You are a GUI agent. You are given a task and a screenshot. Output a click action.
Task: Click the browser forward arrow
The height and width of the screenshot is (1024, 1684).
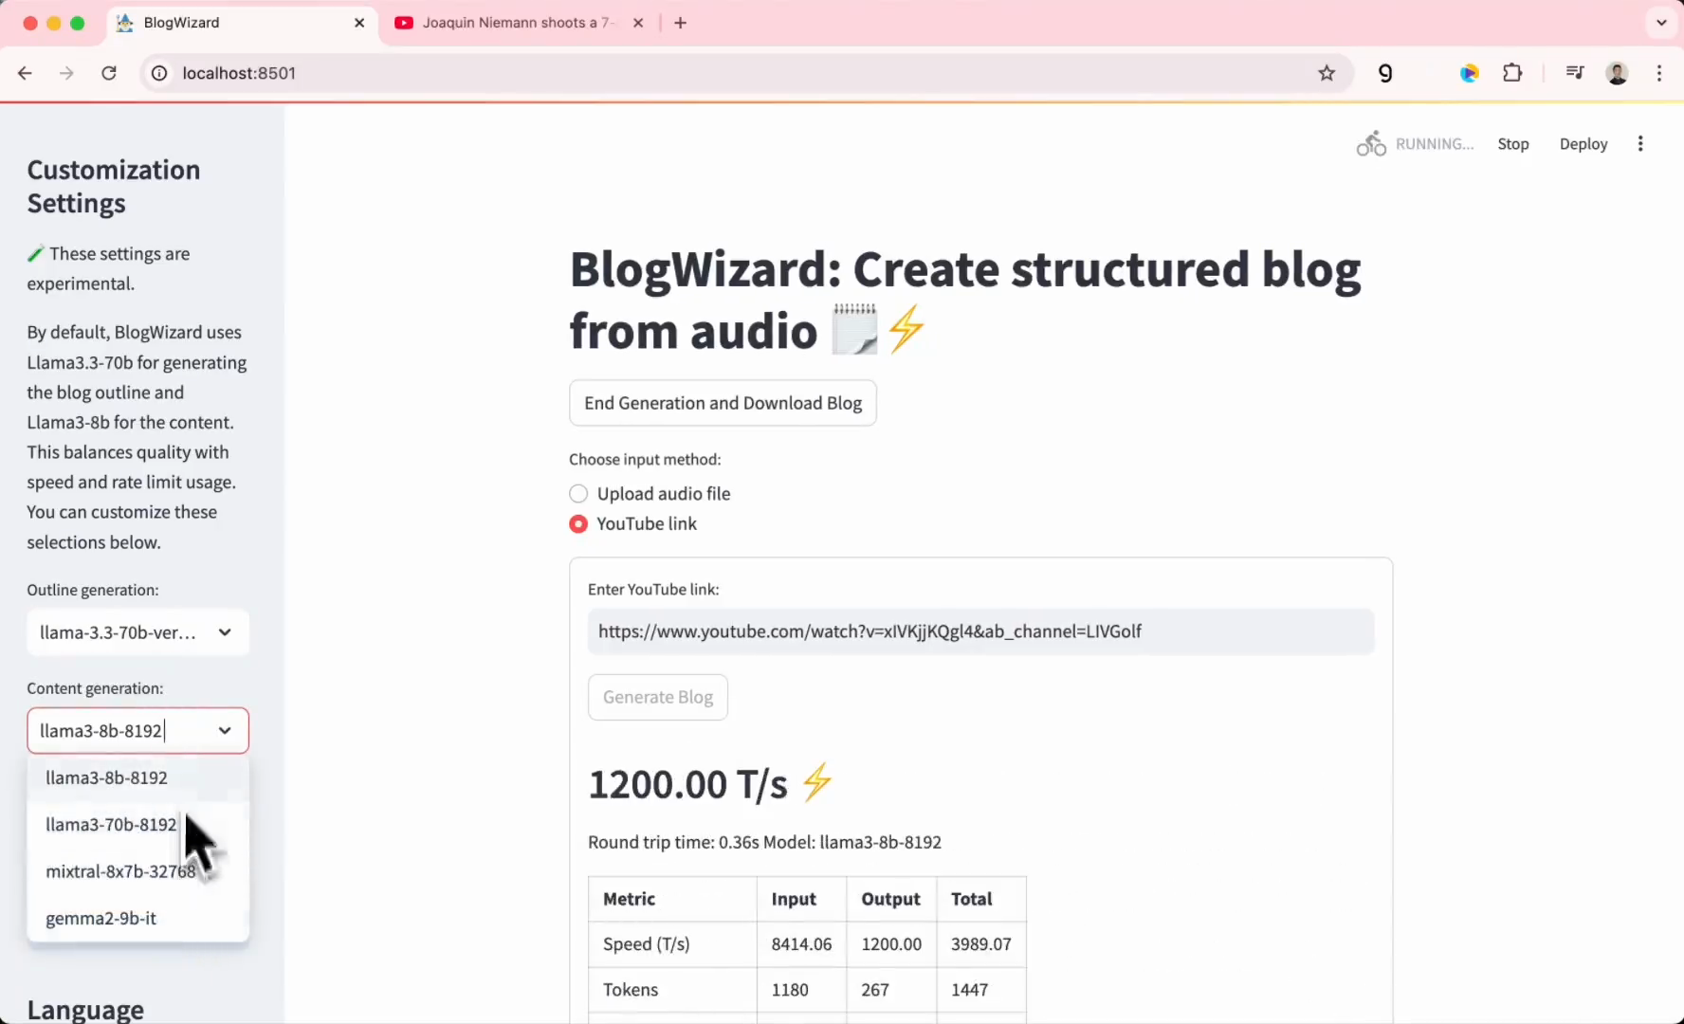click(x=66, y=73)
